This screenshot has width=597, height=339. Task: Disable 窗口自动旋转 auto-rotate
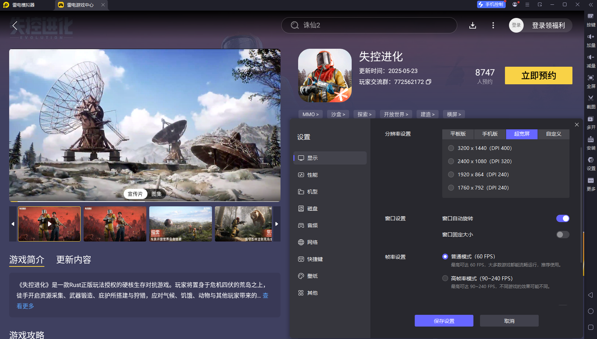(x=562, y=218)
